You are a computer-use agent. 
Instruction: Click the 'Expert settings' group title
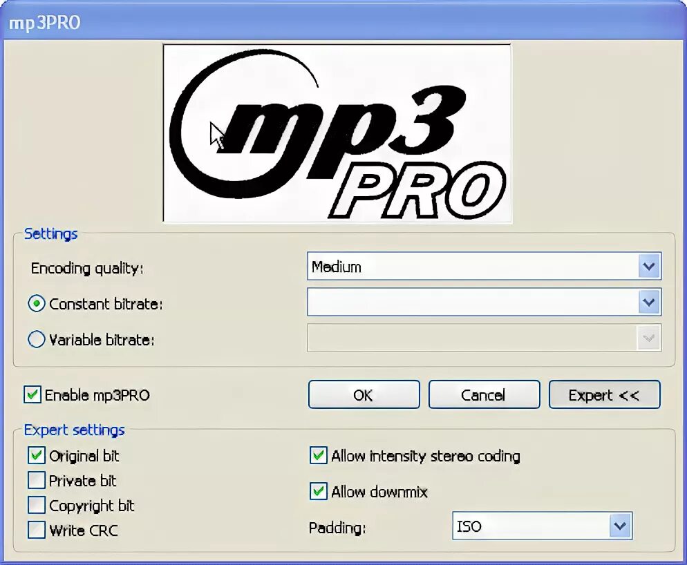pyautogui.click(x=74, y=430)
